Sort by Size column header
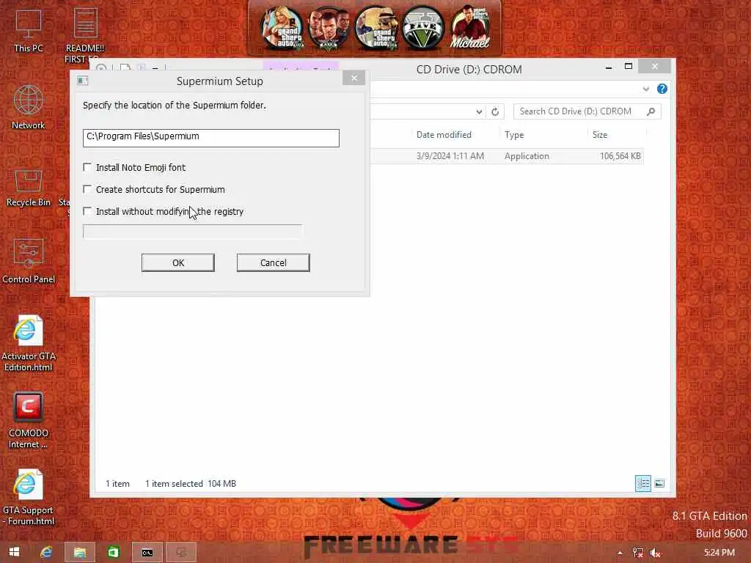This screenshot has width=751, height=563. tap(600, 135)
